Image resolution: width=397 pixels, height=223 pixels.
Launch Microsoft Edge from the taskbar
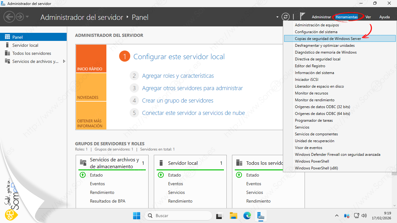click(x=247, y=216)
